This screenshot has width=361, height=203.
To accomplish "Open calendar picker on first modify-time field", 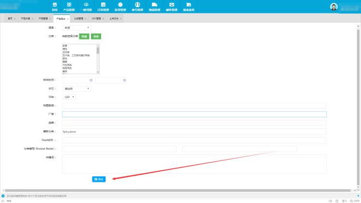I will coord(91,80).
